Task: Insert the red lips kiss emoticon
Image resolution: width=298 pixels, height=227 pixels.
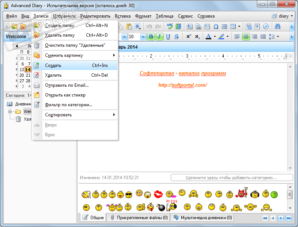Action: (x=158, y=194)
